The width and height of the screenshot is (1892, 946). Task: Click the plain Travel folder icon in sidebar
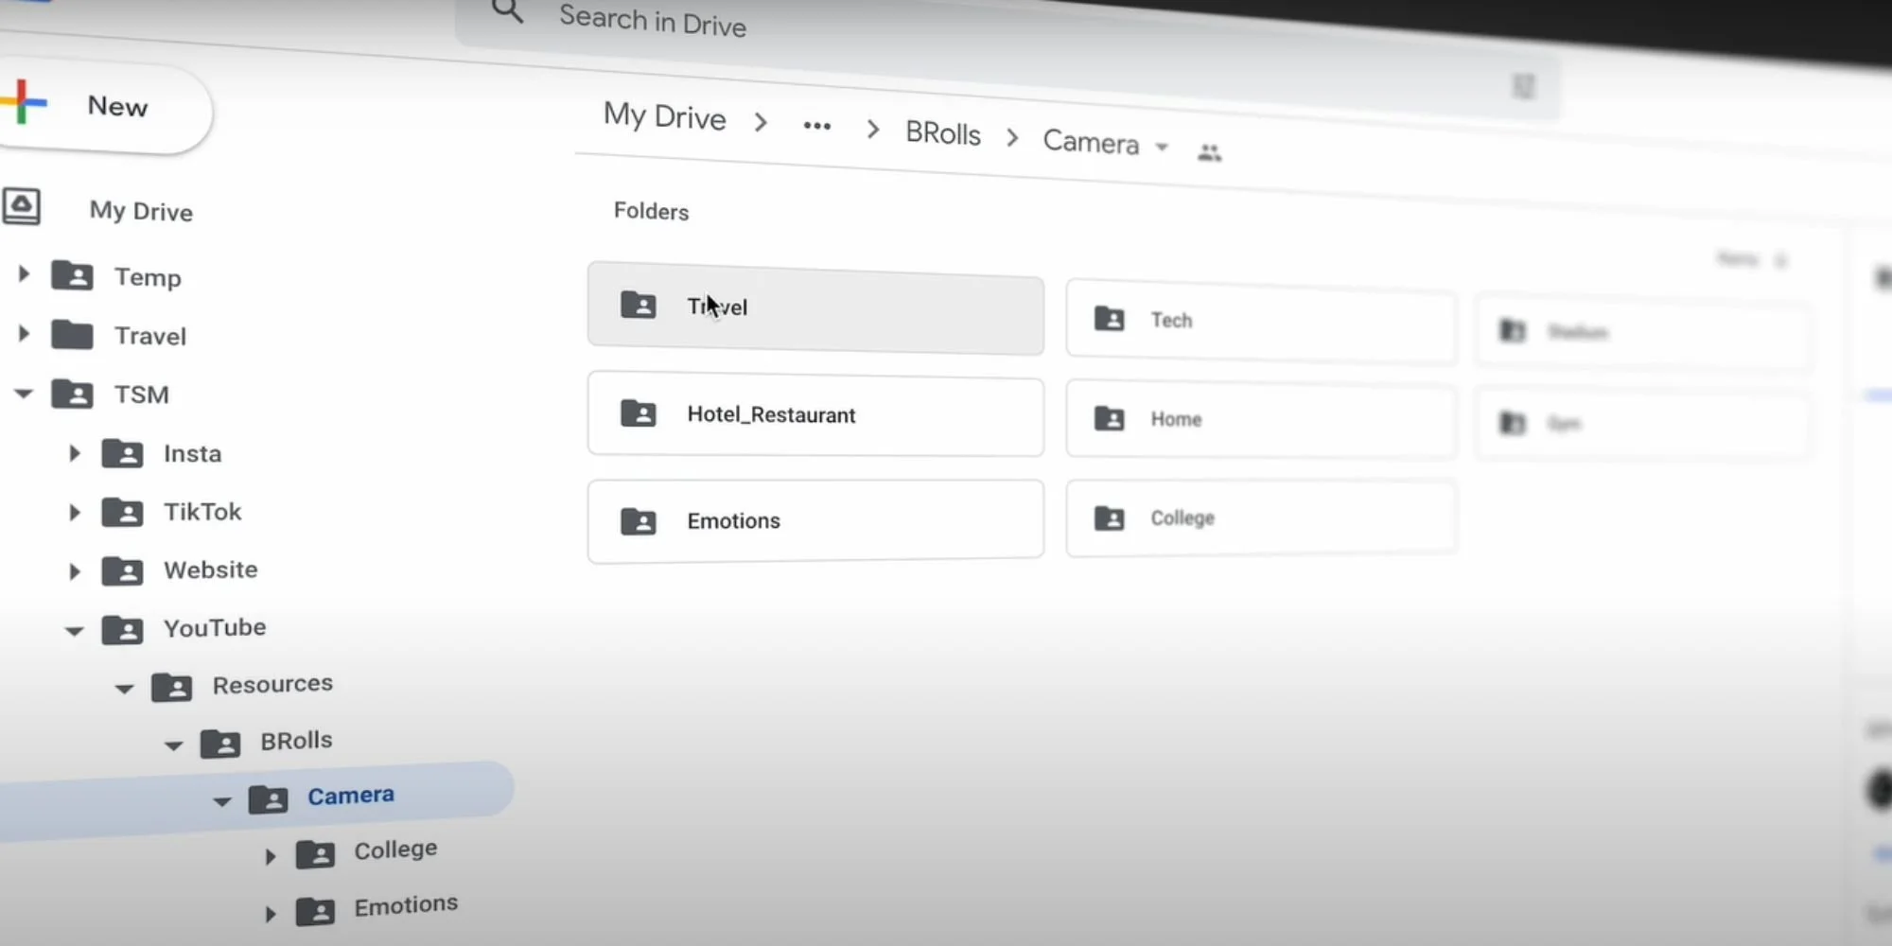[72, 335]
